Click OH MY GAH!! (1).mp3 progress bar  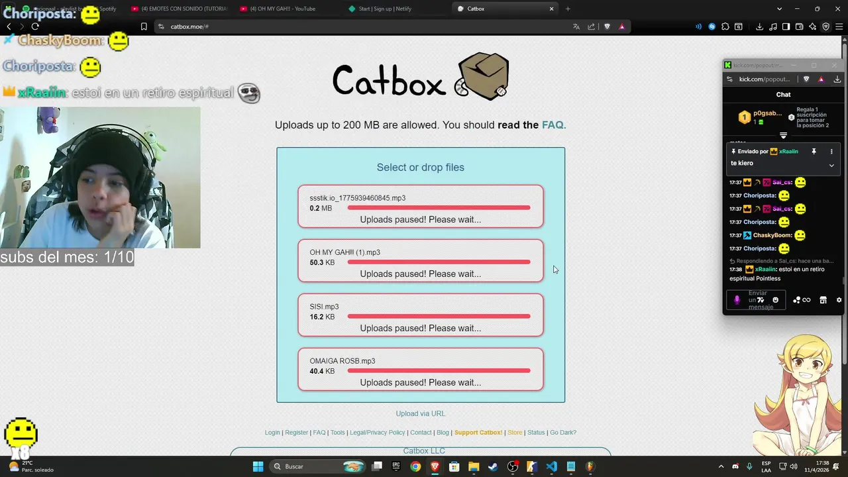(x=439, y=262)
